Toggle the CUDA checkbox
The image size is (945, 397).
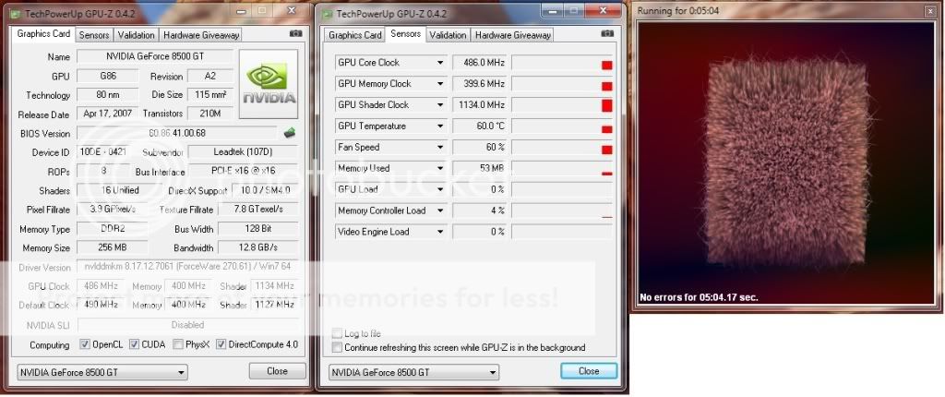tap(135, 344)
